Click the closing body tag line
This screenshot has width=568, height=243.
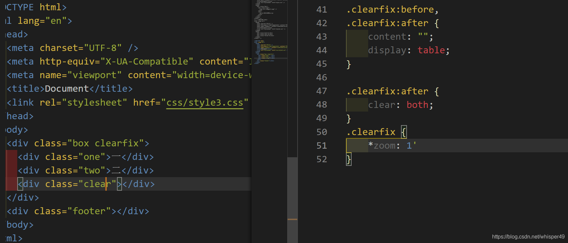point(19,225)
